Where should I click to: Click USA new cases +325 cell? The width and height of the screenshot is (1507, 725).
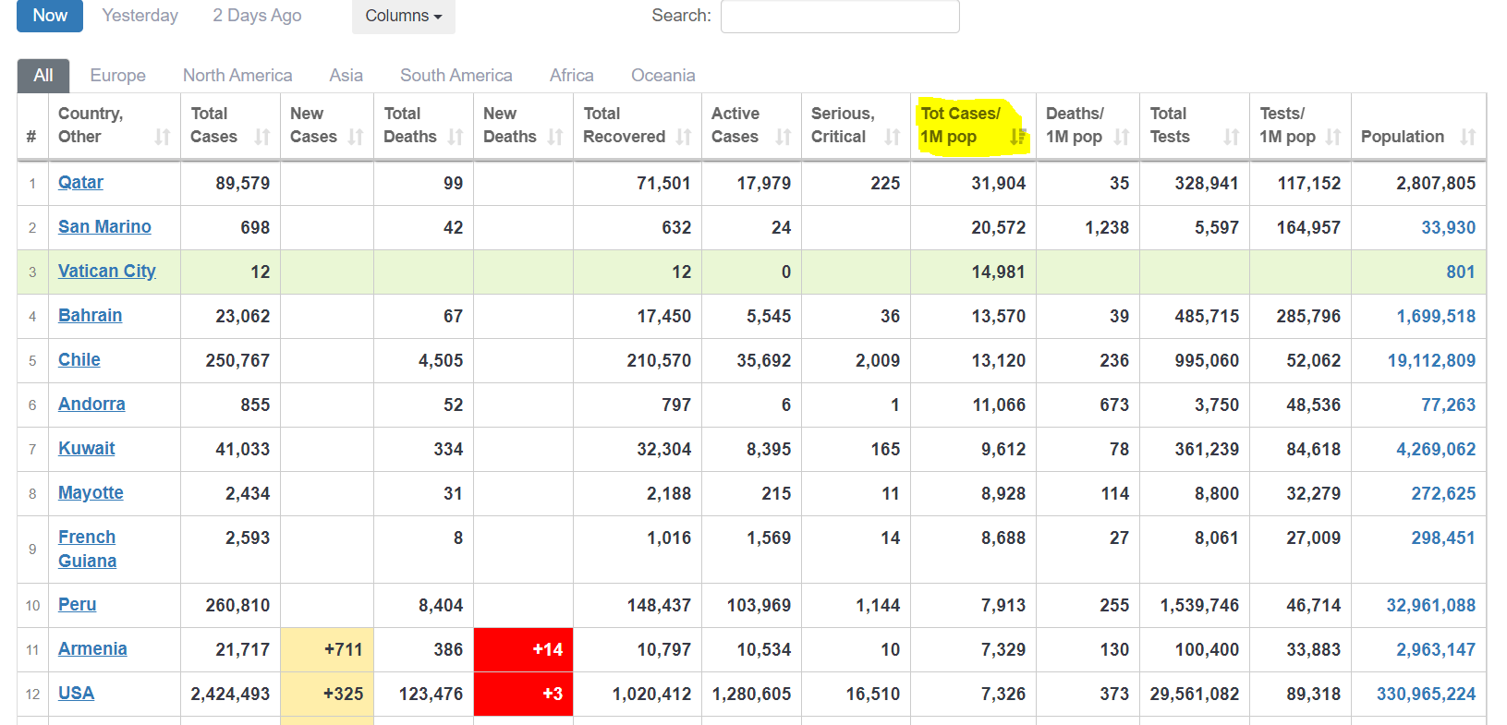[327, 694]
